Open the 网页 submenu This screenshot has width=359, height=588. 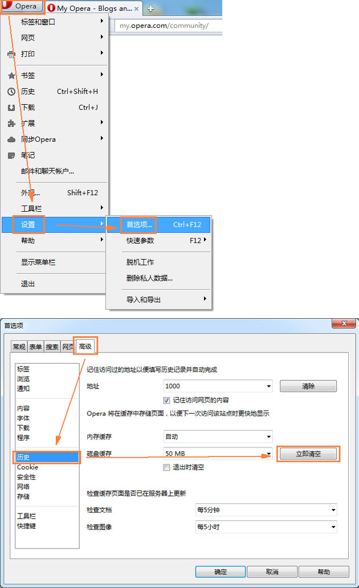tap(55, 38)
